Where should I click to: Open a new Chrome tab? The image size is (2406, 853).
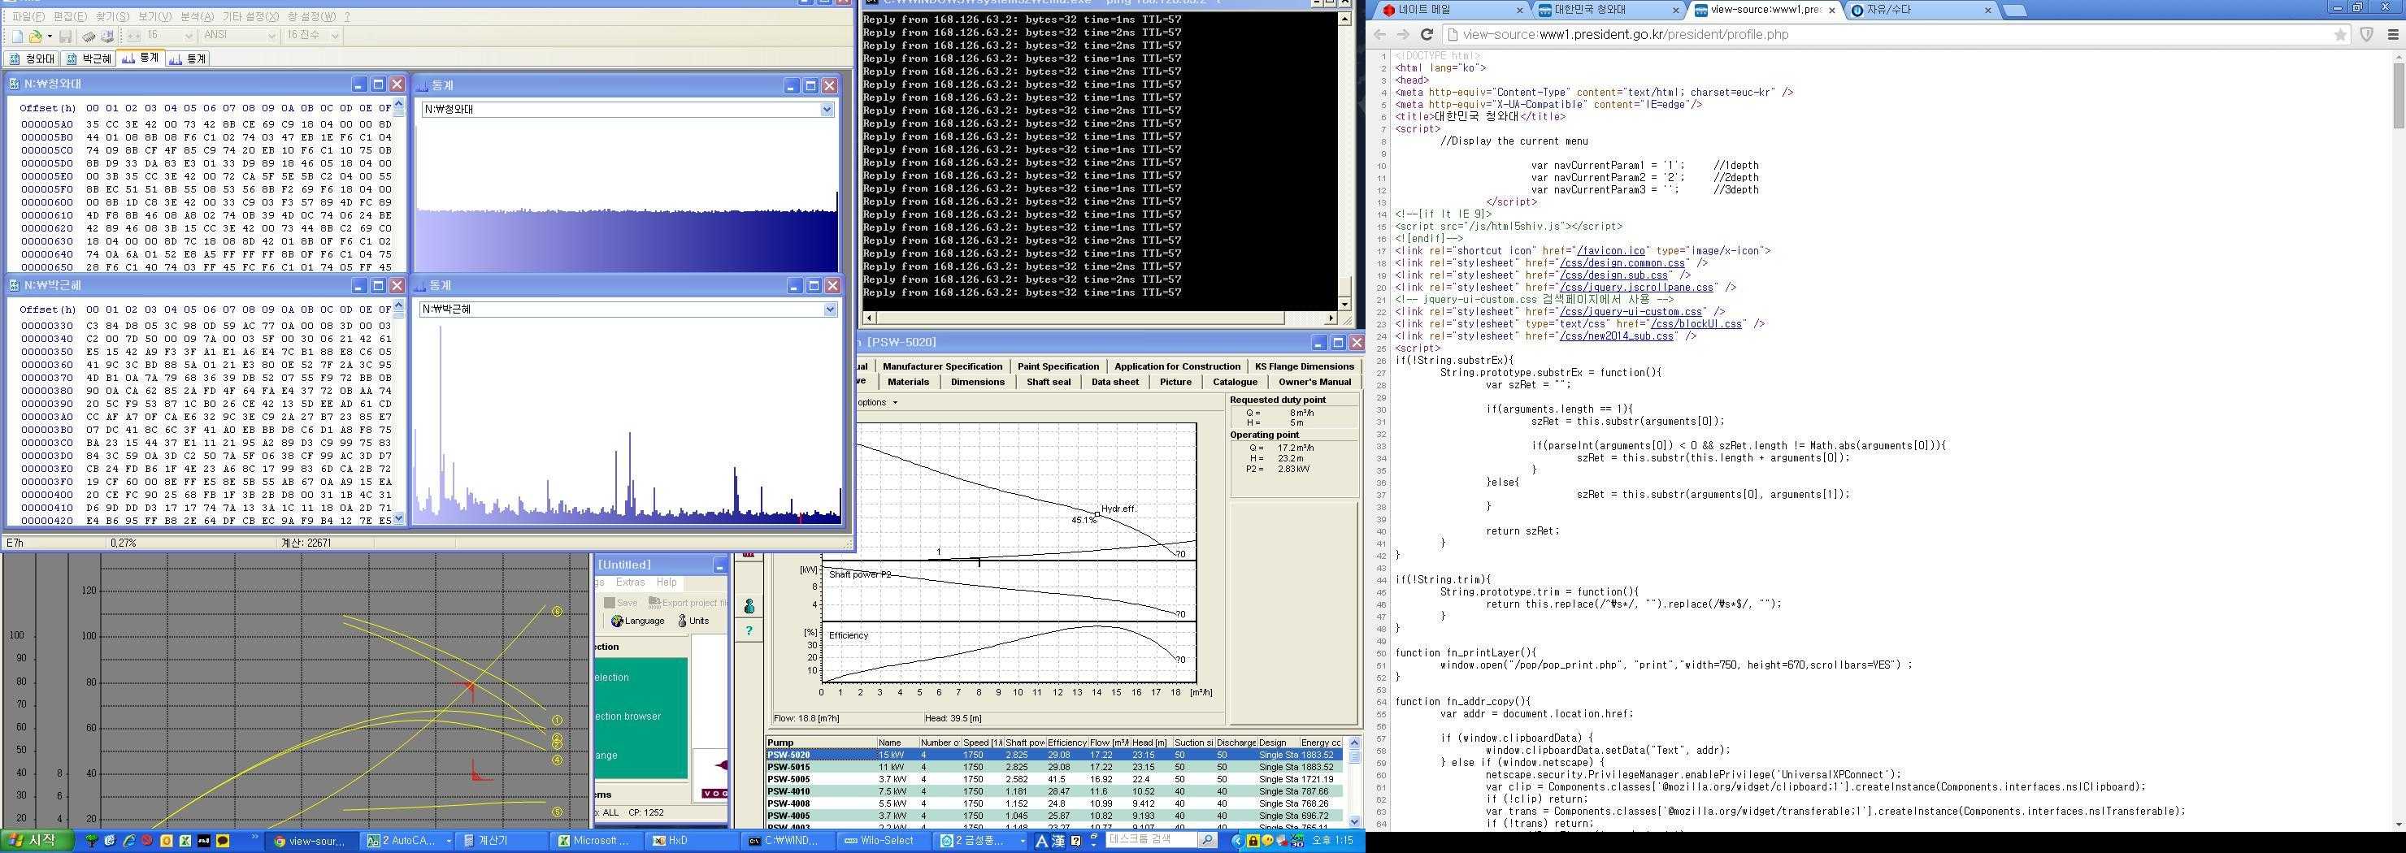click(x=2015, y=11)
